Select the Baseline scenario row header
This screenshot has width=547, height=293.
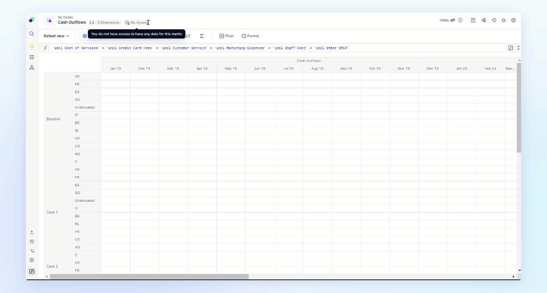[58, 119]
